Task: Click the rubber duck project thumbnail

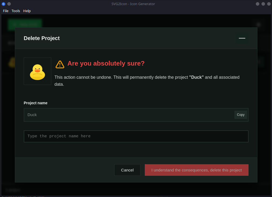Action: click(x=37, y=71)
